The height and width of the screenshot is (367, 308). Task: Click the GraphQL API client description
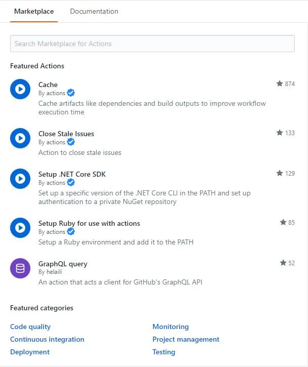120,282
